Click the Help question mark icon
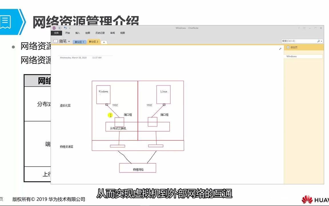The height and width of the screenshot is (206, 329). (x=299, y=28)
